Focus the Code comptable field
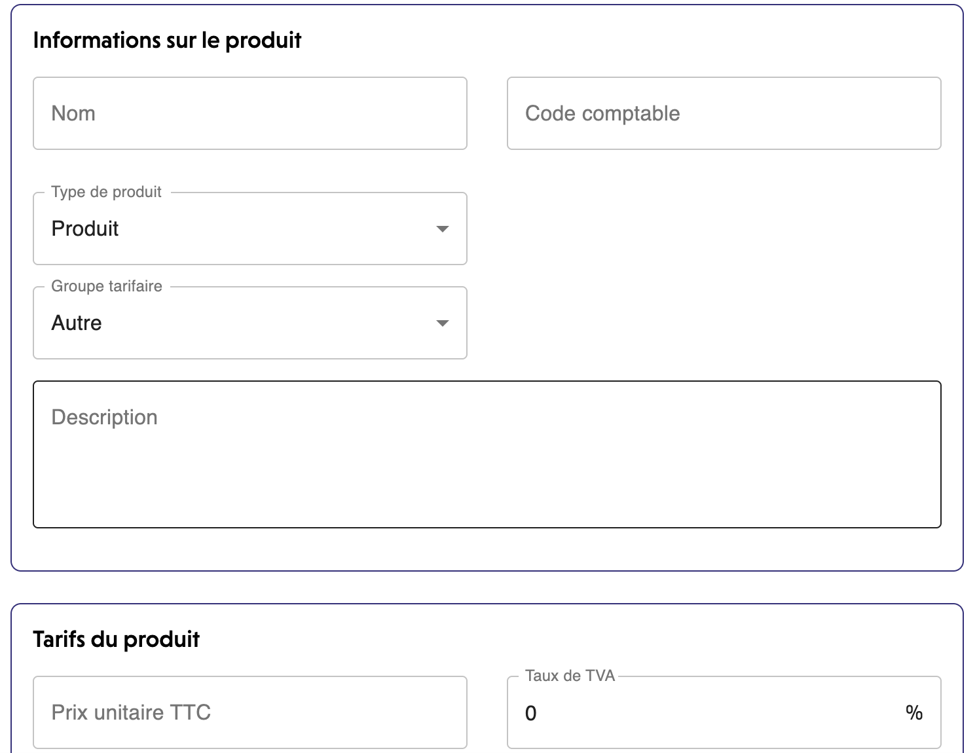977x753 pixels. (x=724, y=113)
